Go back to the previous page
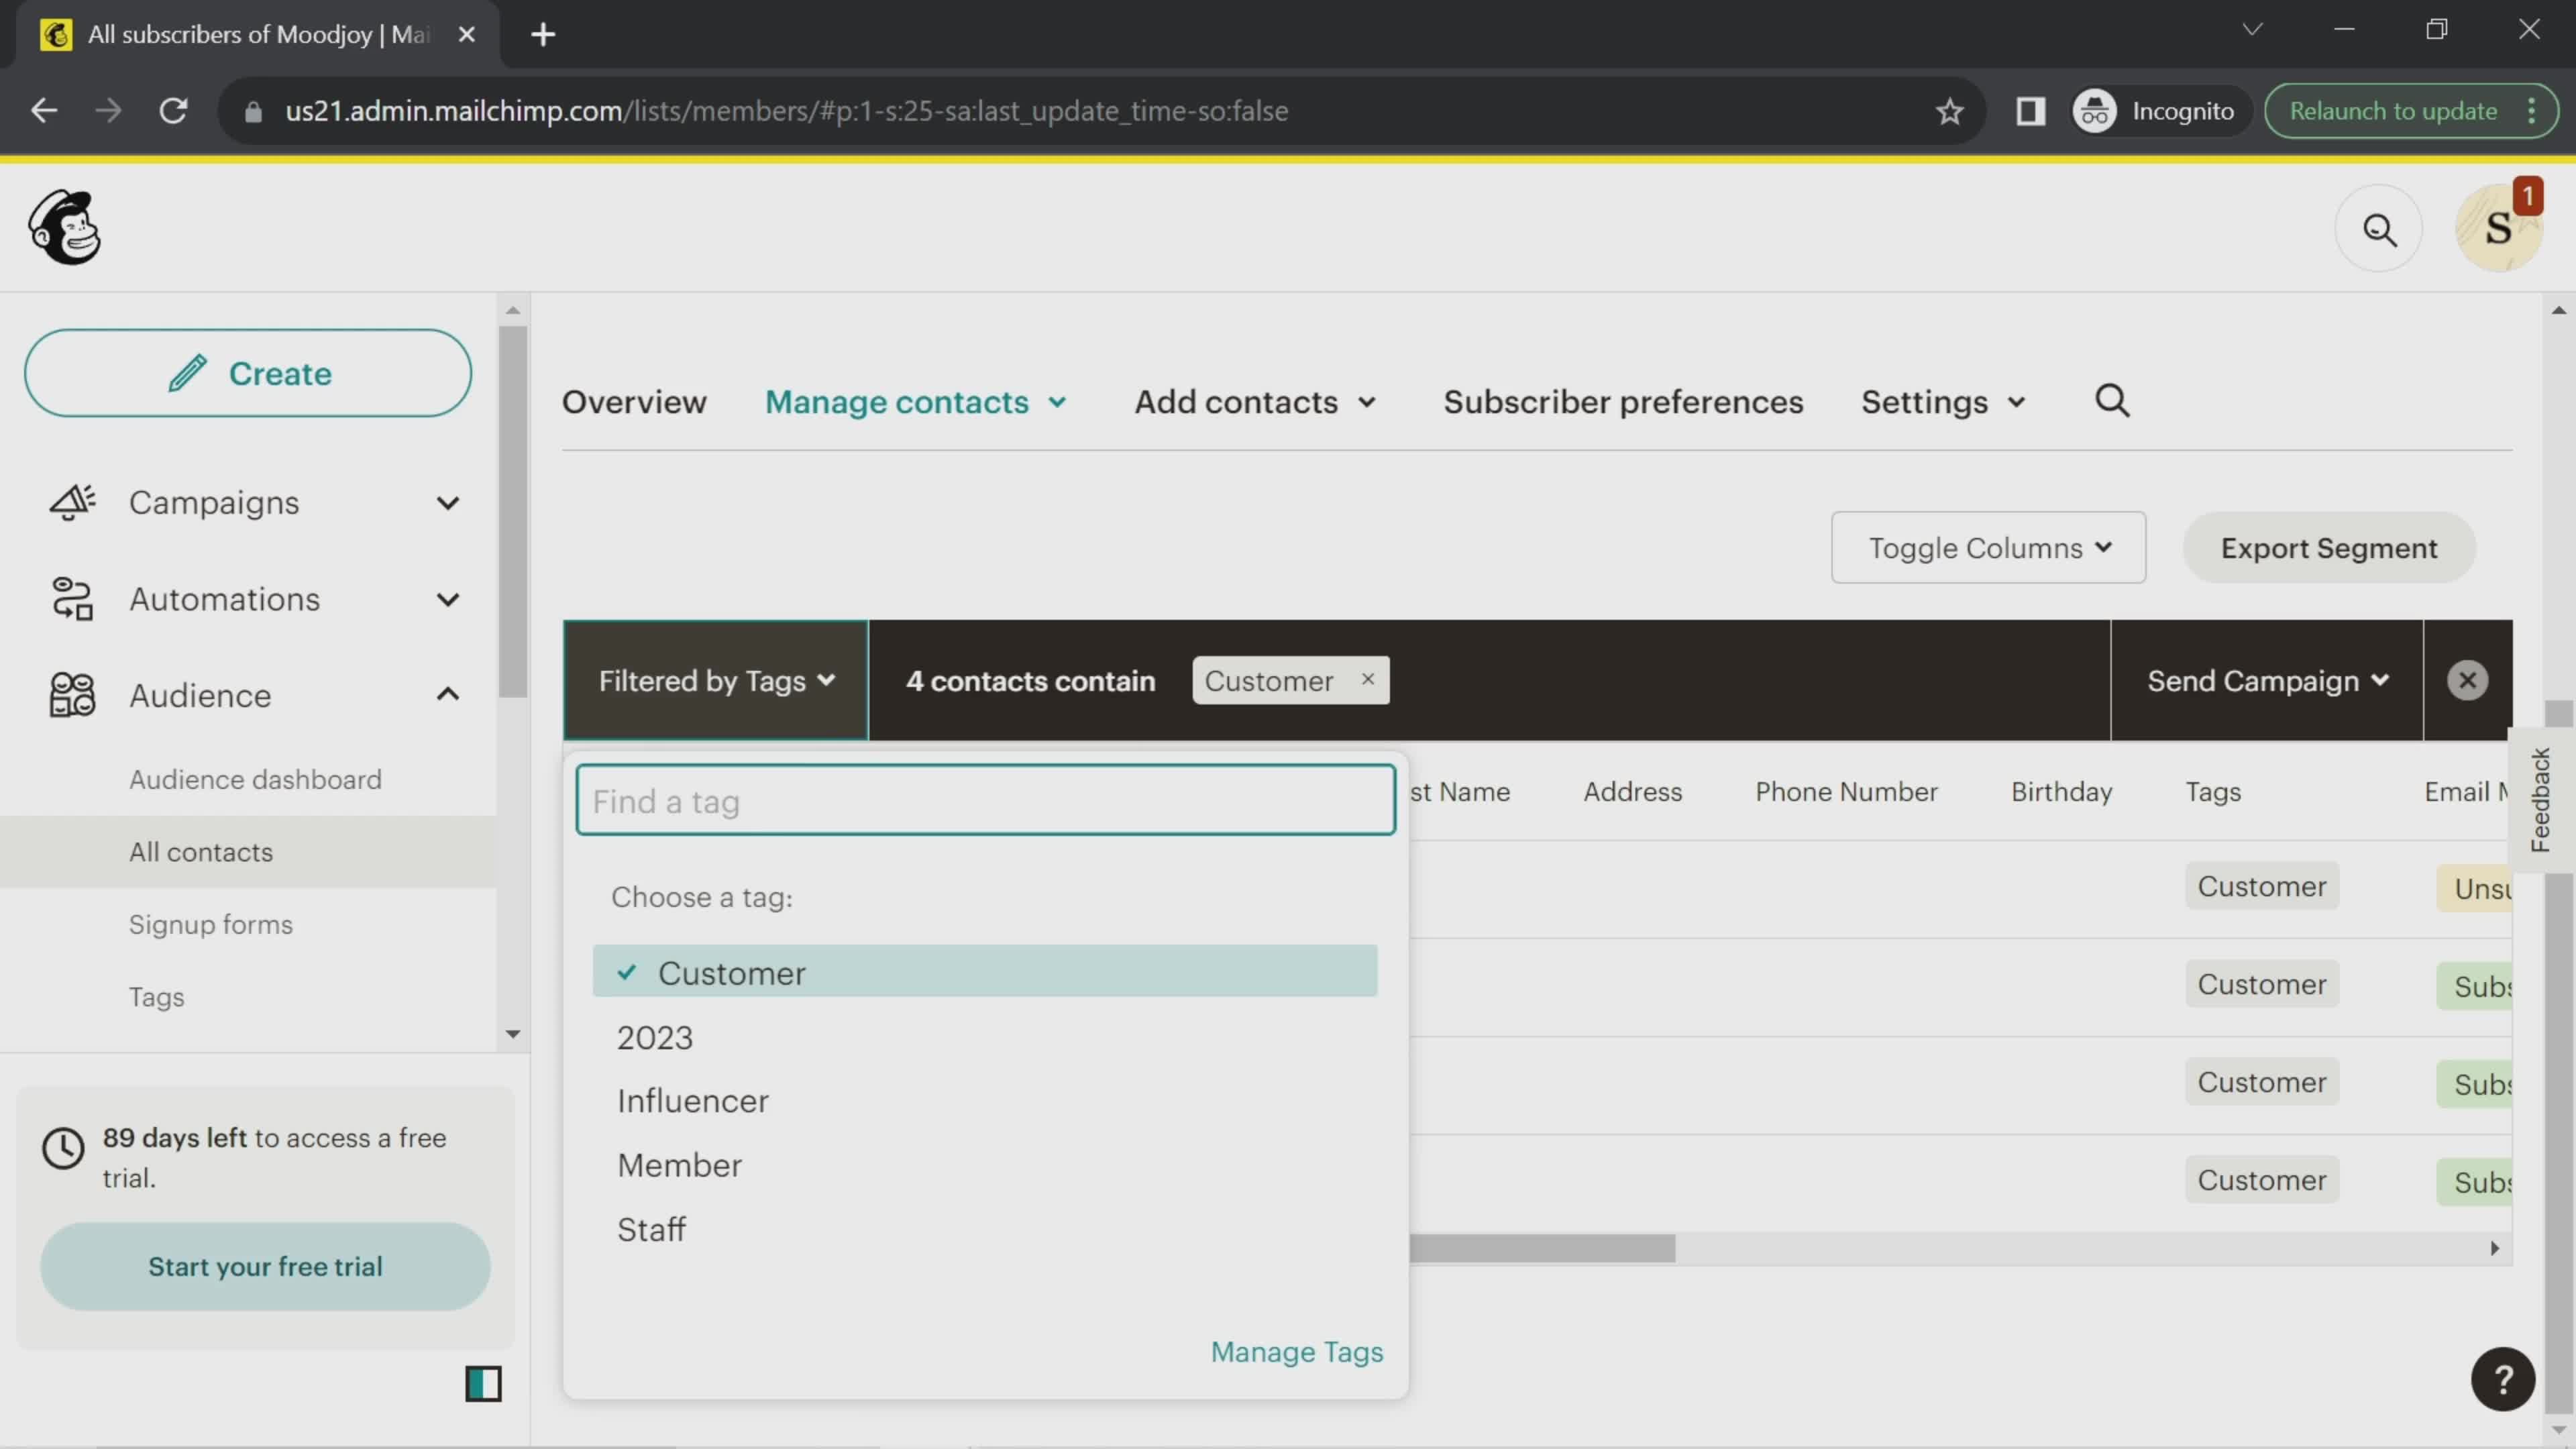Viewport: 2576px width, 1449px height. pyautogui.click(x=44, y=111)
